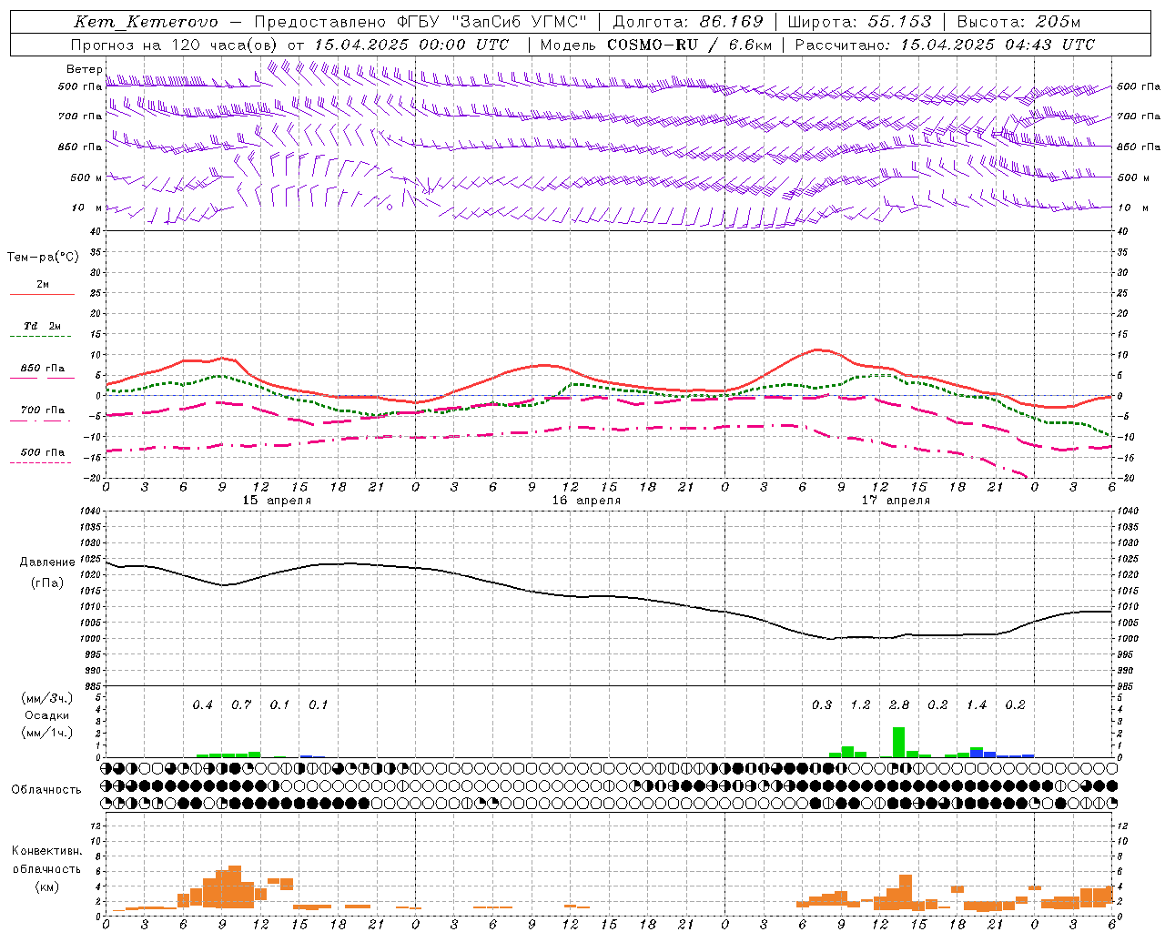Click the 'Широта: 55.153' header value
Image resolution: width=1165 pixels, height=932 pixels.
(x=859, y=22)
